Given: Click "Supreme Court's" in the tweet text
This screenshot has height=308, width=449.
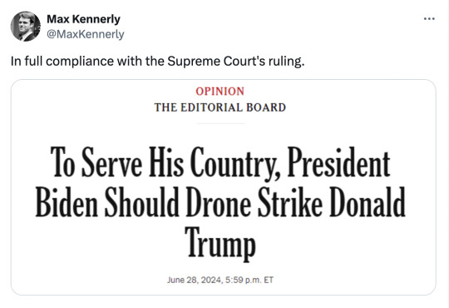Looking at the screenshot, I should click(x=216, y=61).
